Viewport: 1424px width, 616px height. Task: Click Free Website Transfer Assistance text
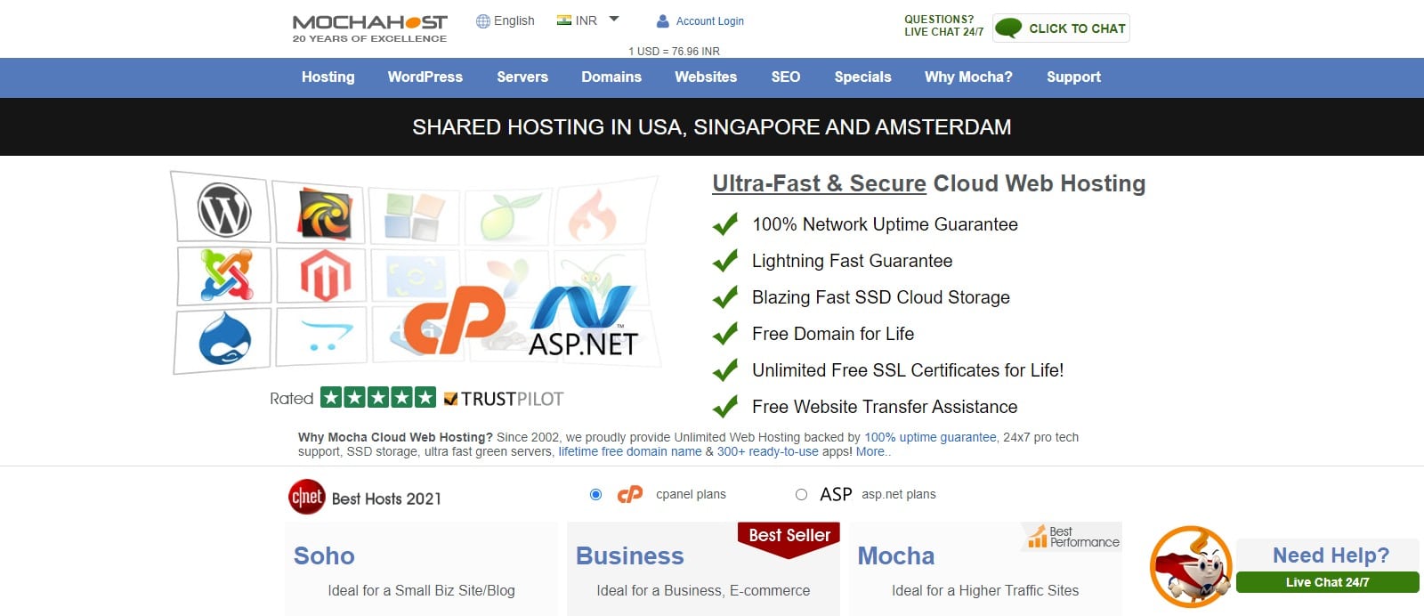coord(885,407)
